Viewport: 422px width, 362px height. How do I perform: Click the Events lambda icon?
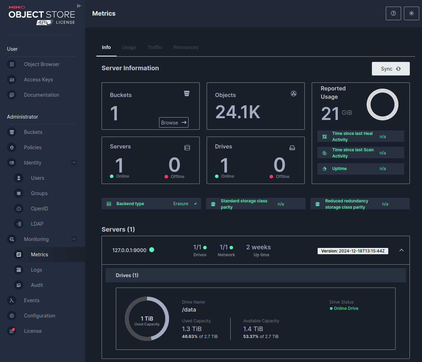[x=12, y=300]
